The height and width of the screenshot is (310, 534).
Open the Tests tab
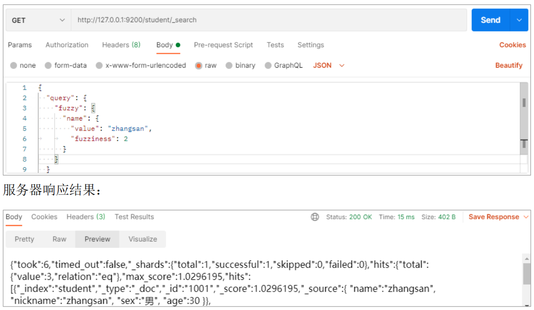[275, 45]
